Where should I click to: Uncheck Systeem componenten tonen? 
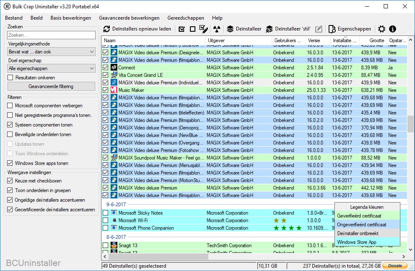(10, 125)
